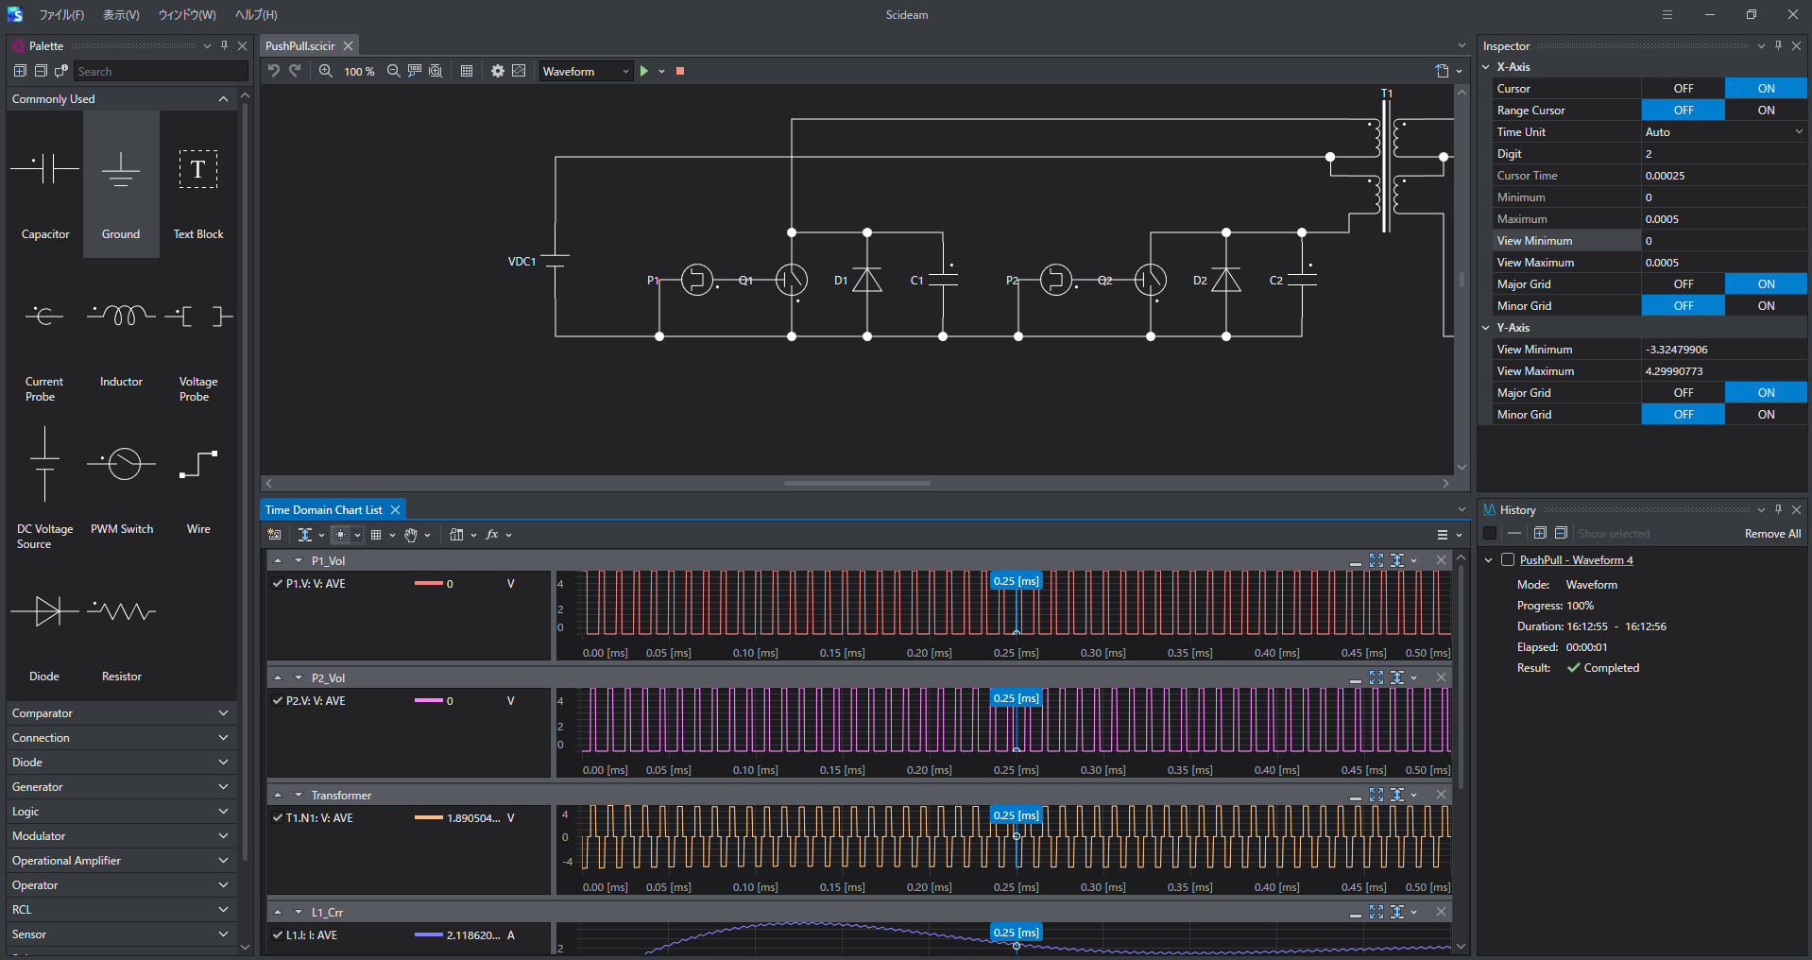Collapse the Commonly Used category
This screenshot has width=1812, height=960.
point(120,99)
